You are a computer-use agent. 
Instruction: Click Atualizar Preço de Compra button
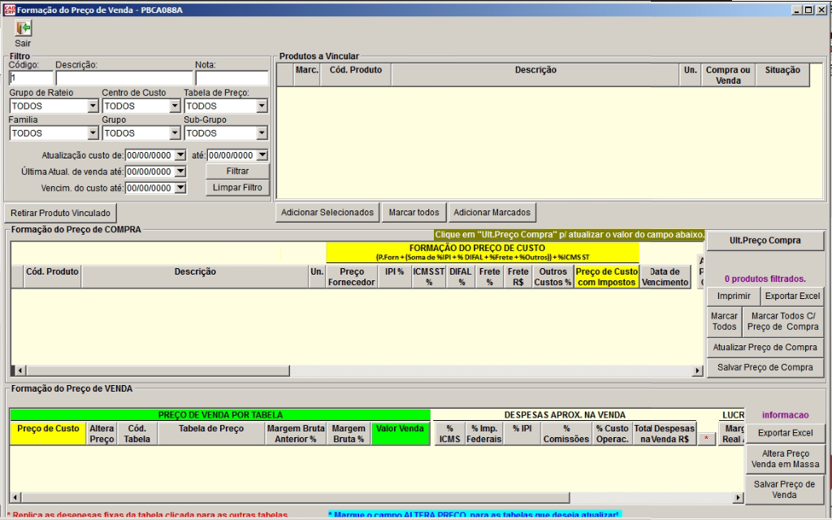tap(765, 348)
